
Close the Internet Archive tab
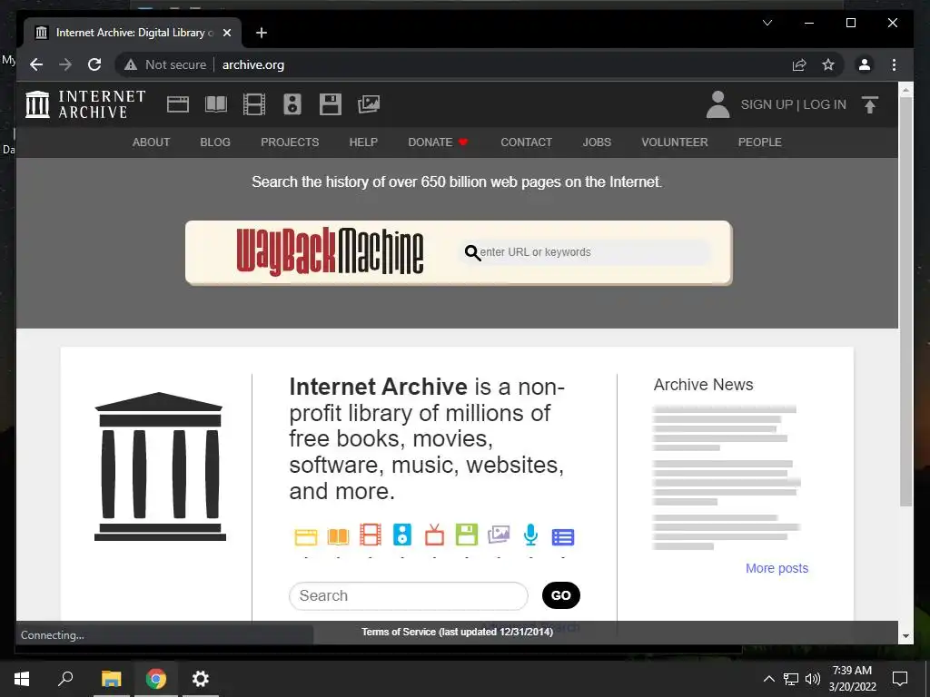[226, 34]
